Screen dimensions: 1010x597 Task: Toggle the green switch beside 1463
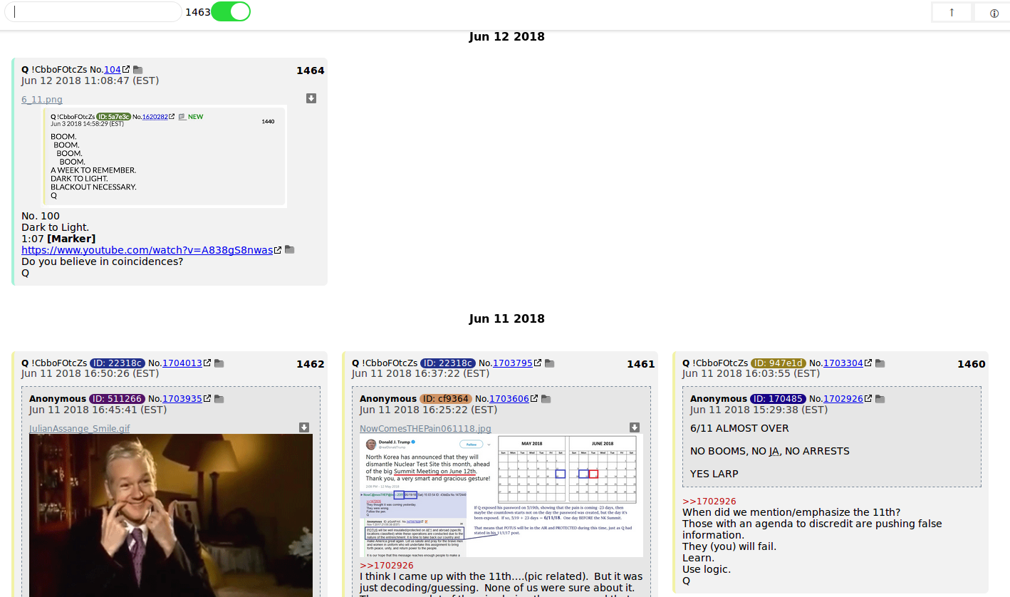231,11
